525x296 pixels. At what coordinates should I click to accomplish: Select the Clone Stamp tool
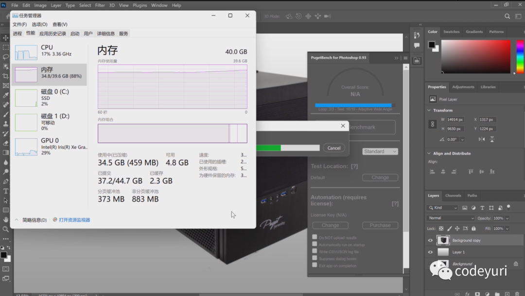[x=6, y=124]
